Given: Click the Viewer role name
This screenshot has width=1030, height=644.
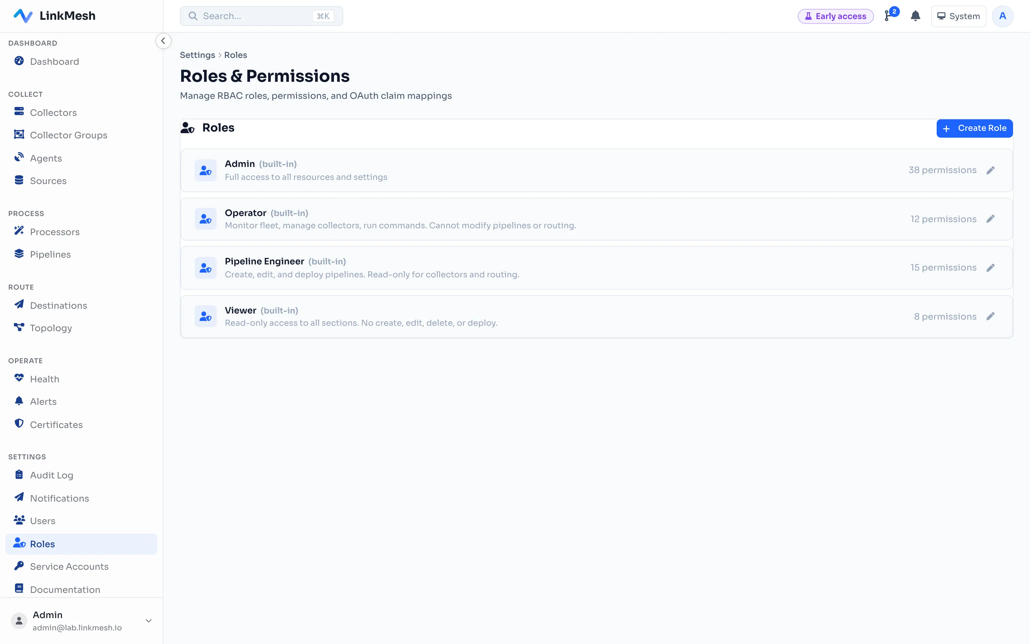Looking at the screenshot, I should point(240,310).
